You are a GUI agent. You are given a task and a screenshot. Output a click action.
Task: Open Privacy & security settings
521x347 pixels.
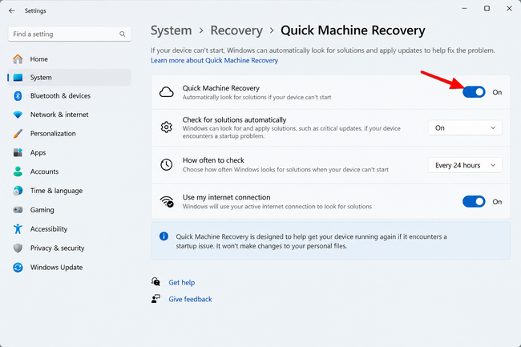70,248
